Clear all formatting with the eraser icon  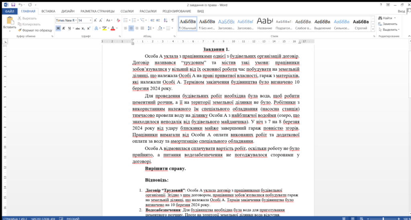click(118, 20)
